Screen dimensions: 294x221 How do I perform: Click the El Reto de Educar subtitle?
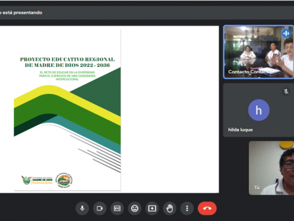point(67,76)
